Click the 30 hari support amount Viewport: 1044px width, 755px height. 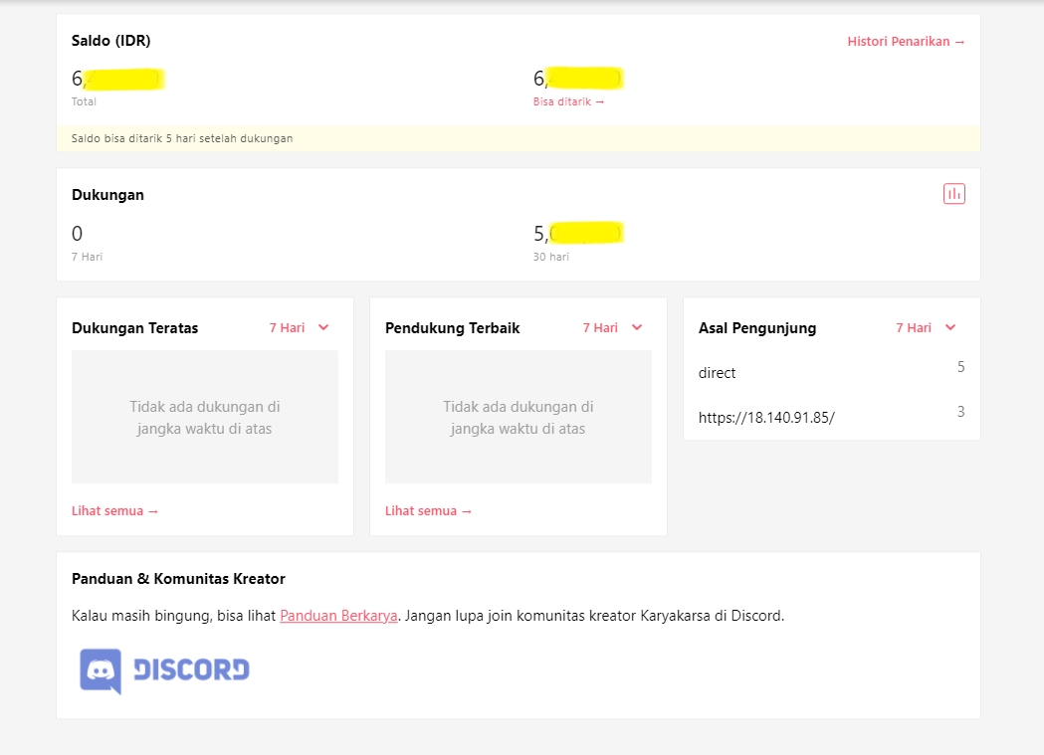[x=577, y=234]
